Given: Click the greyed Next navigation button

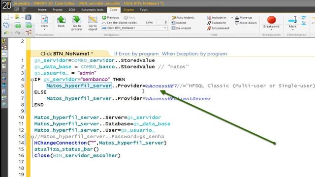Looking at the screenshot, I should point(129,18).
